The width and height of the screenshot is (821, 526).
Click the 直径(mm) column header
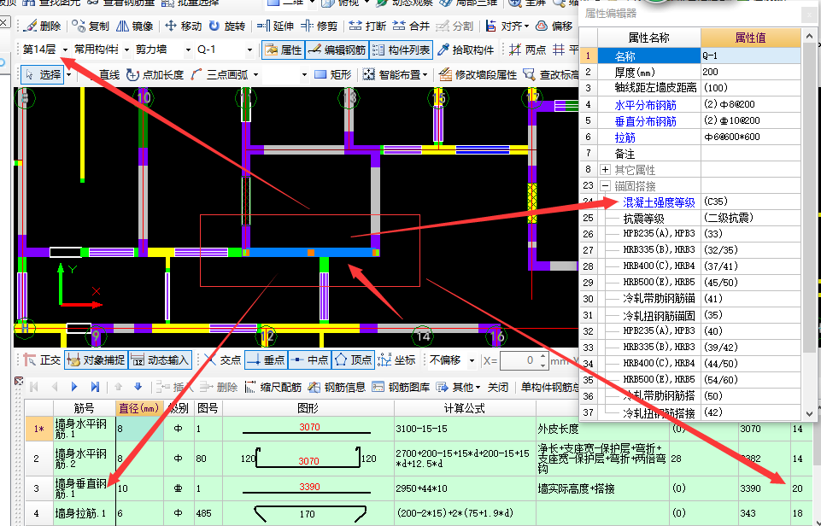point(139,407)
